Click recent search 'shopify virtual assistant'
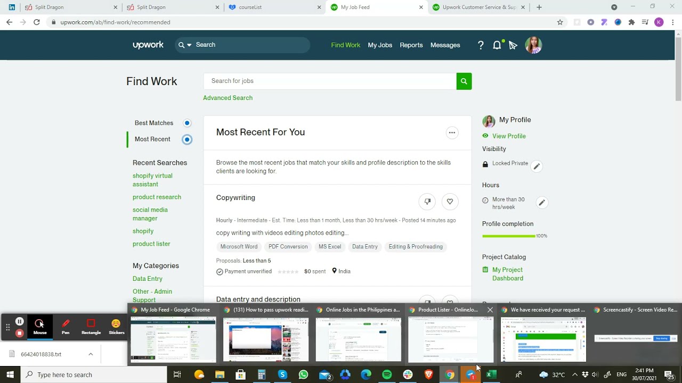 pos(152,180)
